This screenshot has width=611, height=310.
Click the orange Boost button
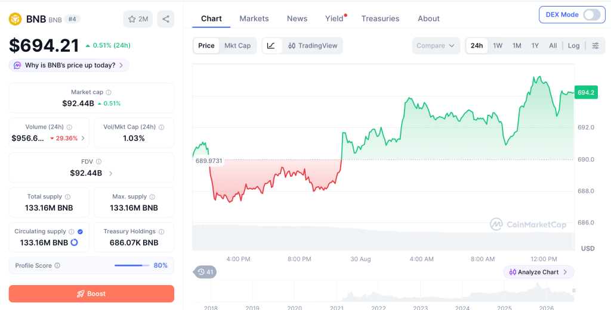(x=91, y=294)
